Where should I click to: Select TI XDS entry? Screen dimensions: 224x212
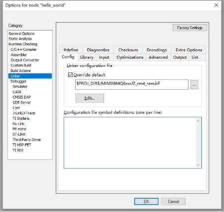click(18, 150)
